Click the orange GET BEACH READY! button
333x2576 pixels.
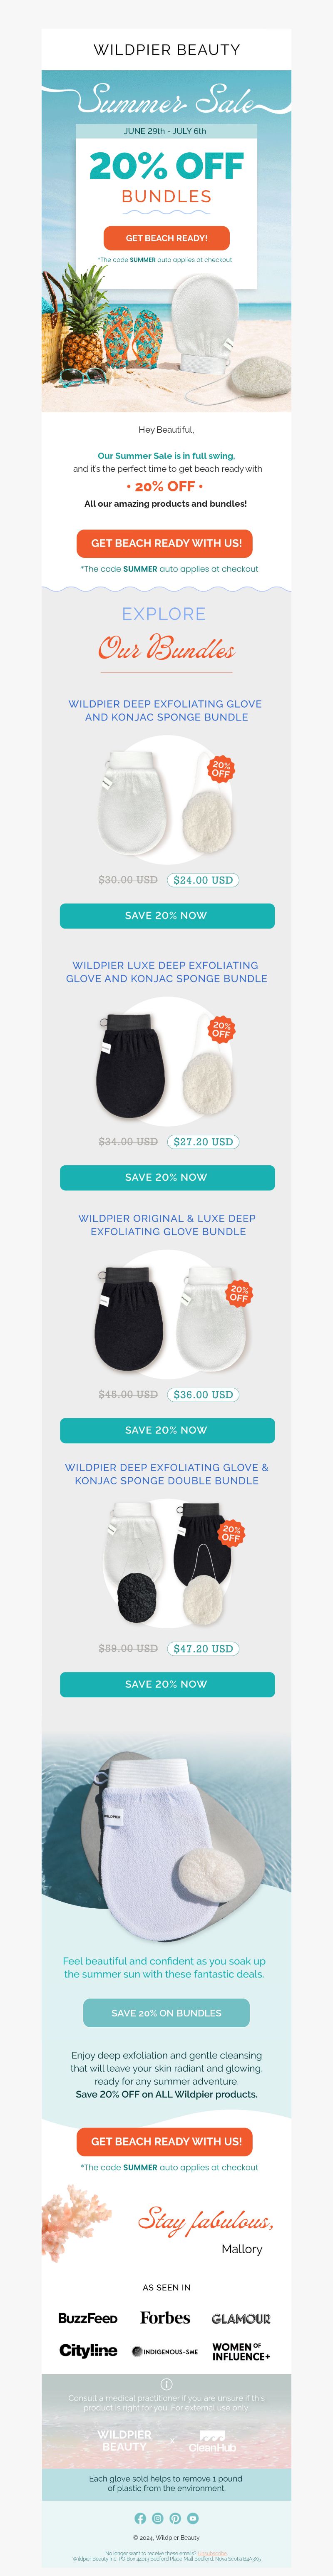coord(167,238)
